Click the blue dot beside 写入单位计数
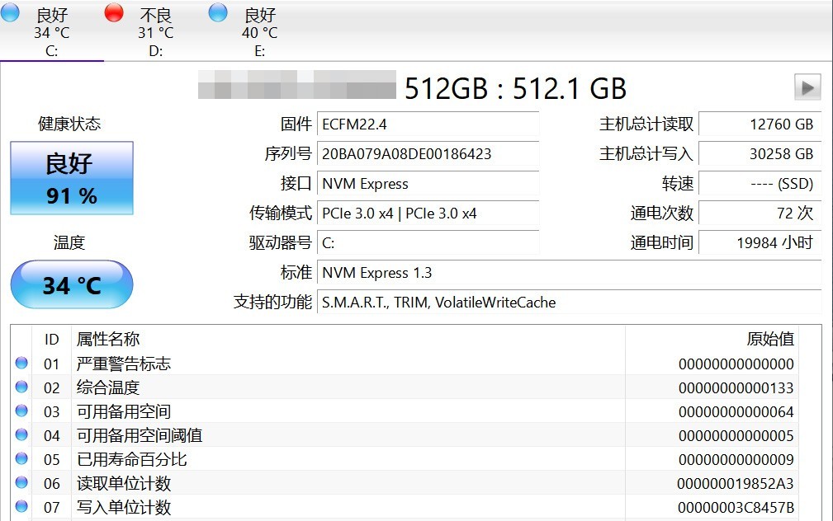 tap(22, 508)
